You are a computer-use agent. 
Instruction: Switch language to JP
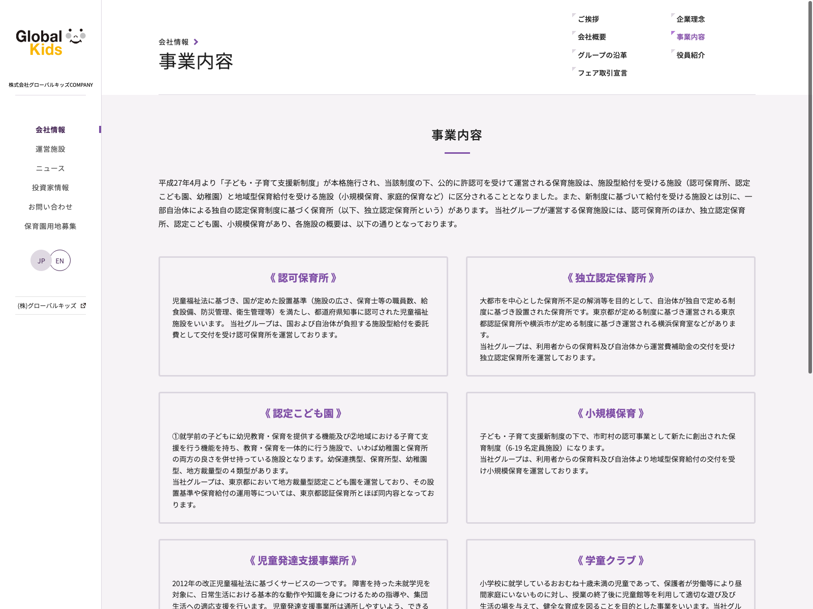[41, 261]
